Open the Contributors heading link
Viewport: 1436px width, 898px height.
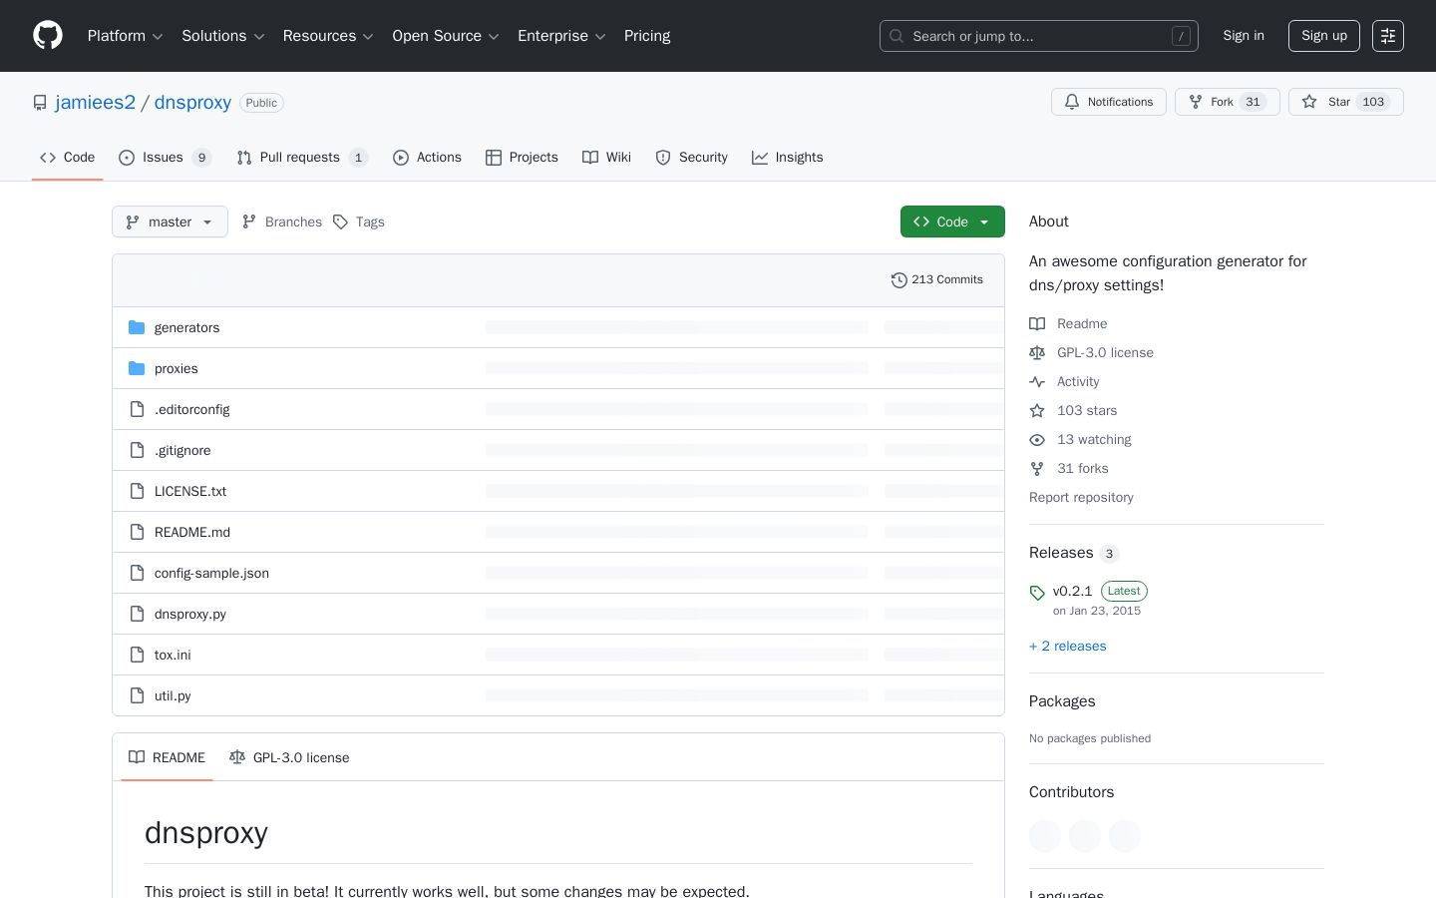tap(1071, 792)
